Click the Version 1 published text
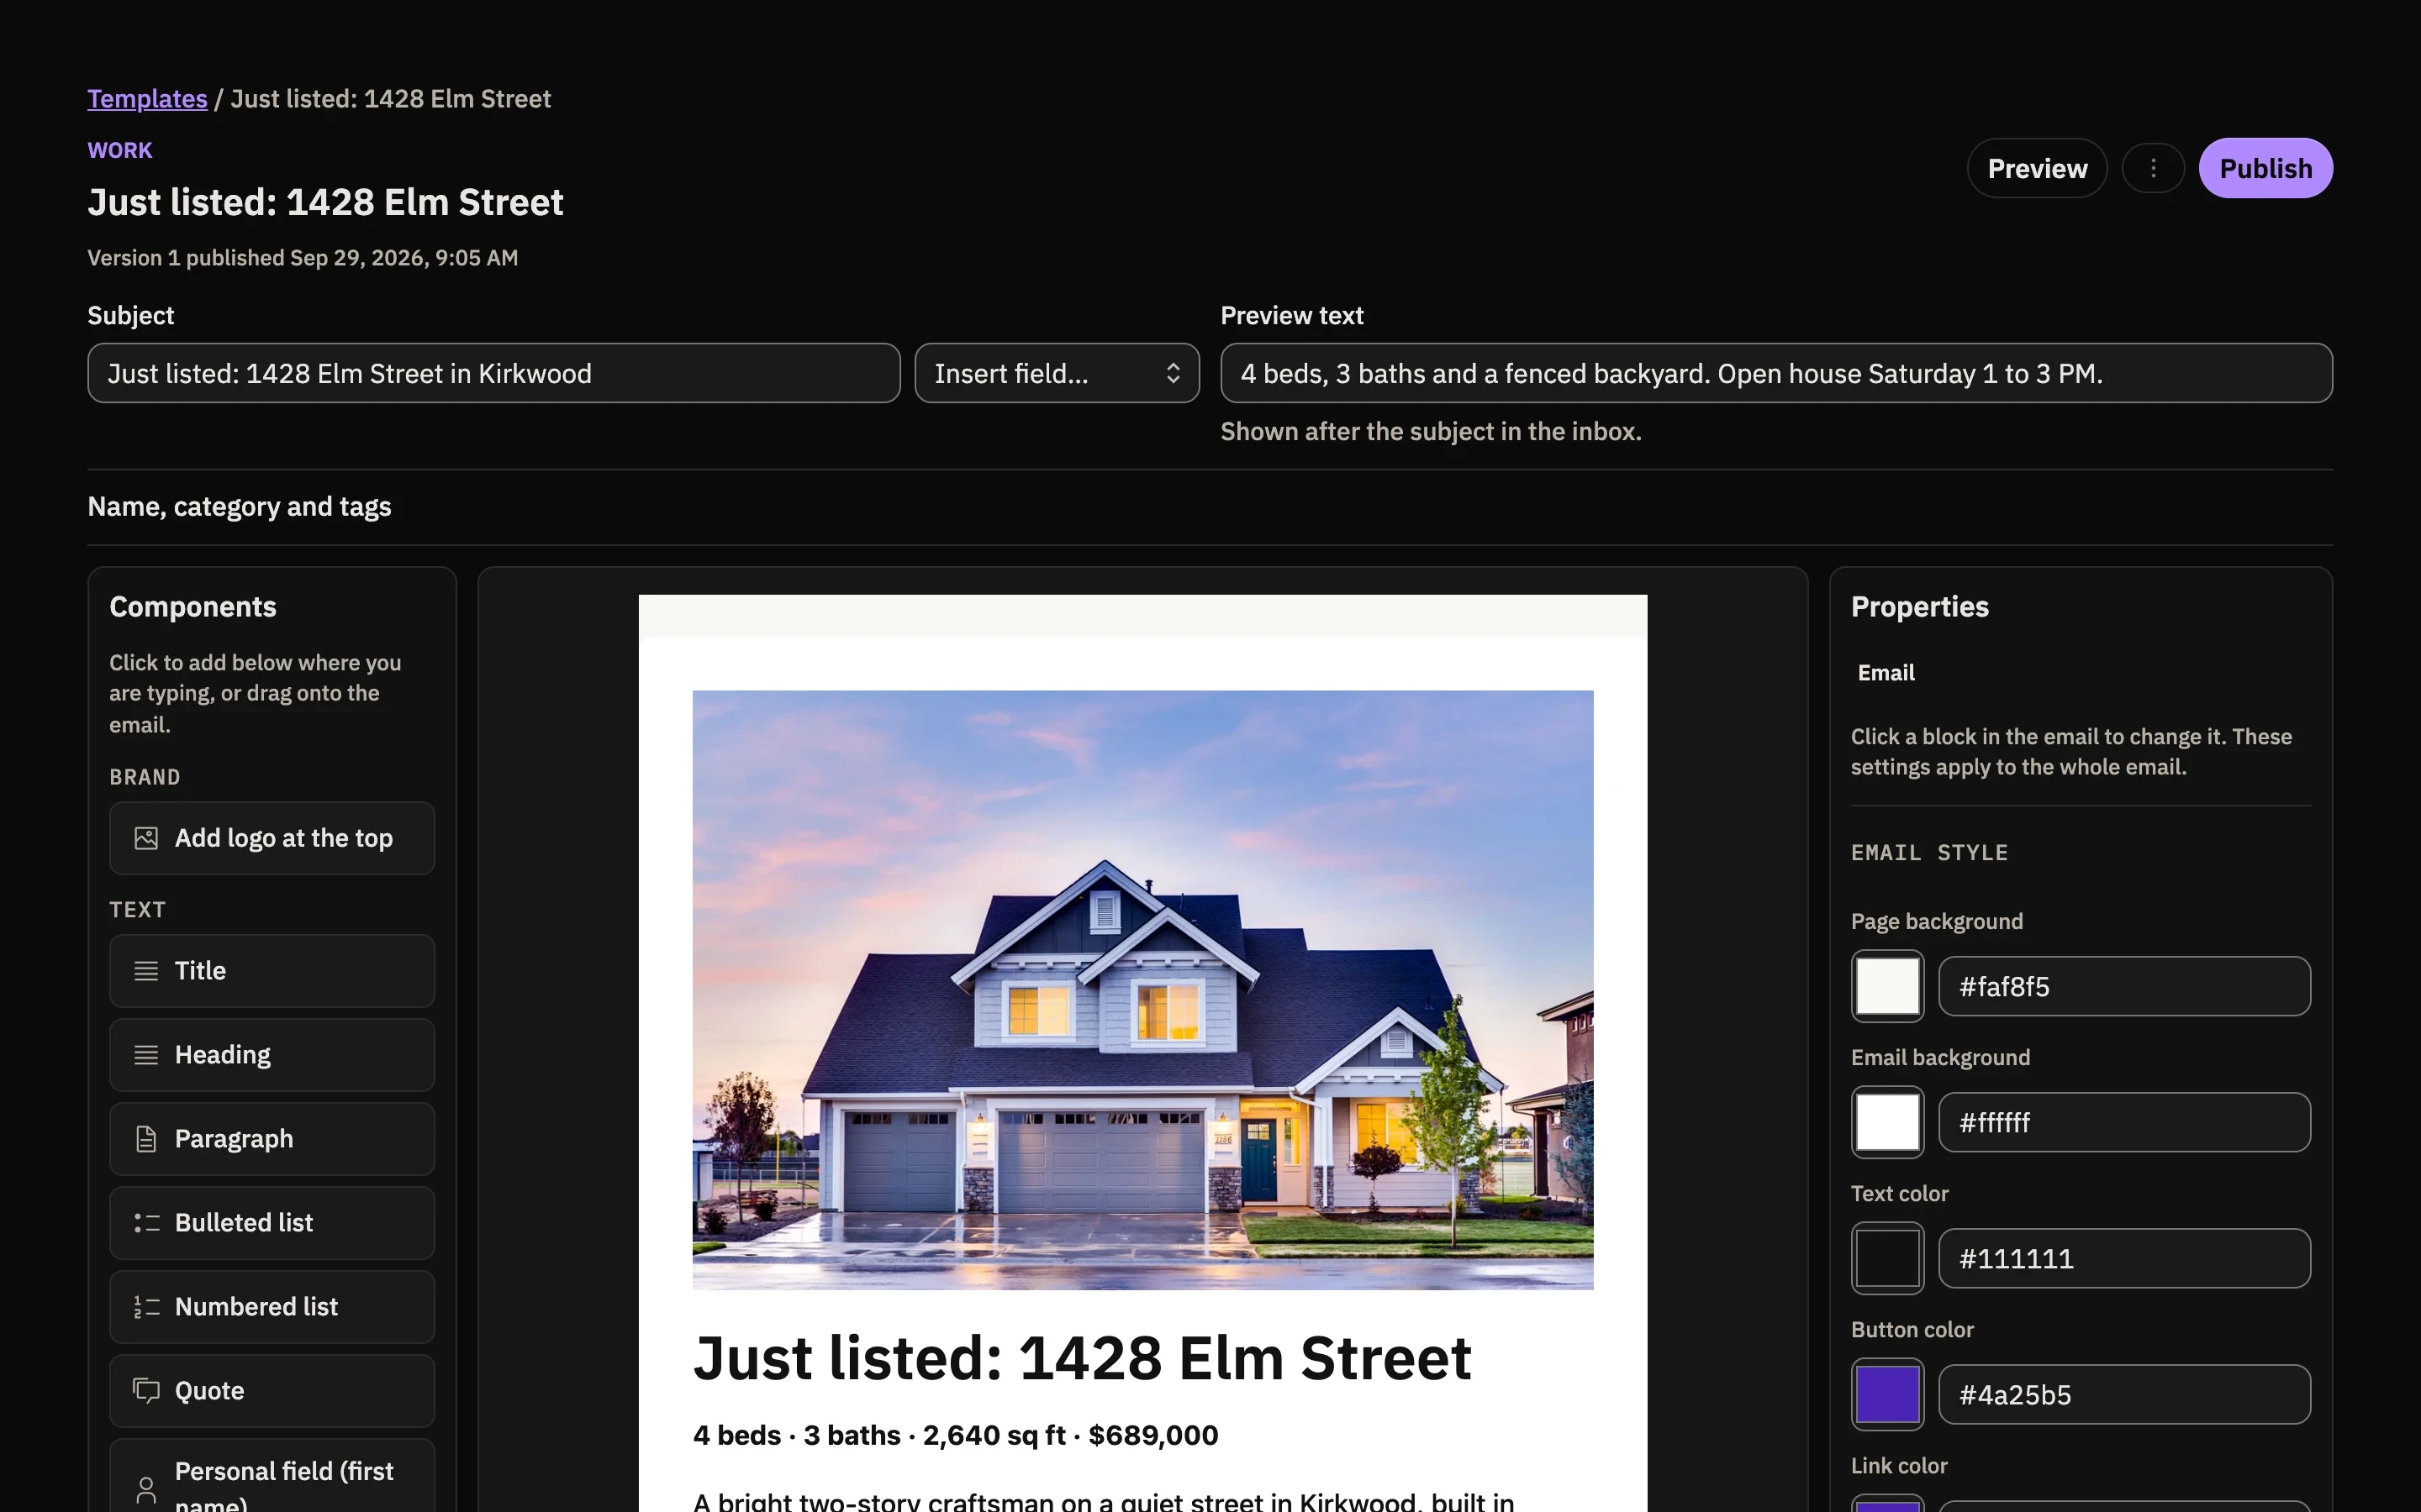Viewport: 2421px width, 1512px height. pos(302,258)
